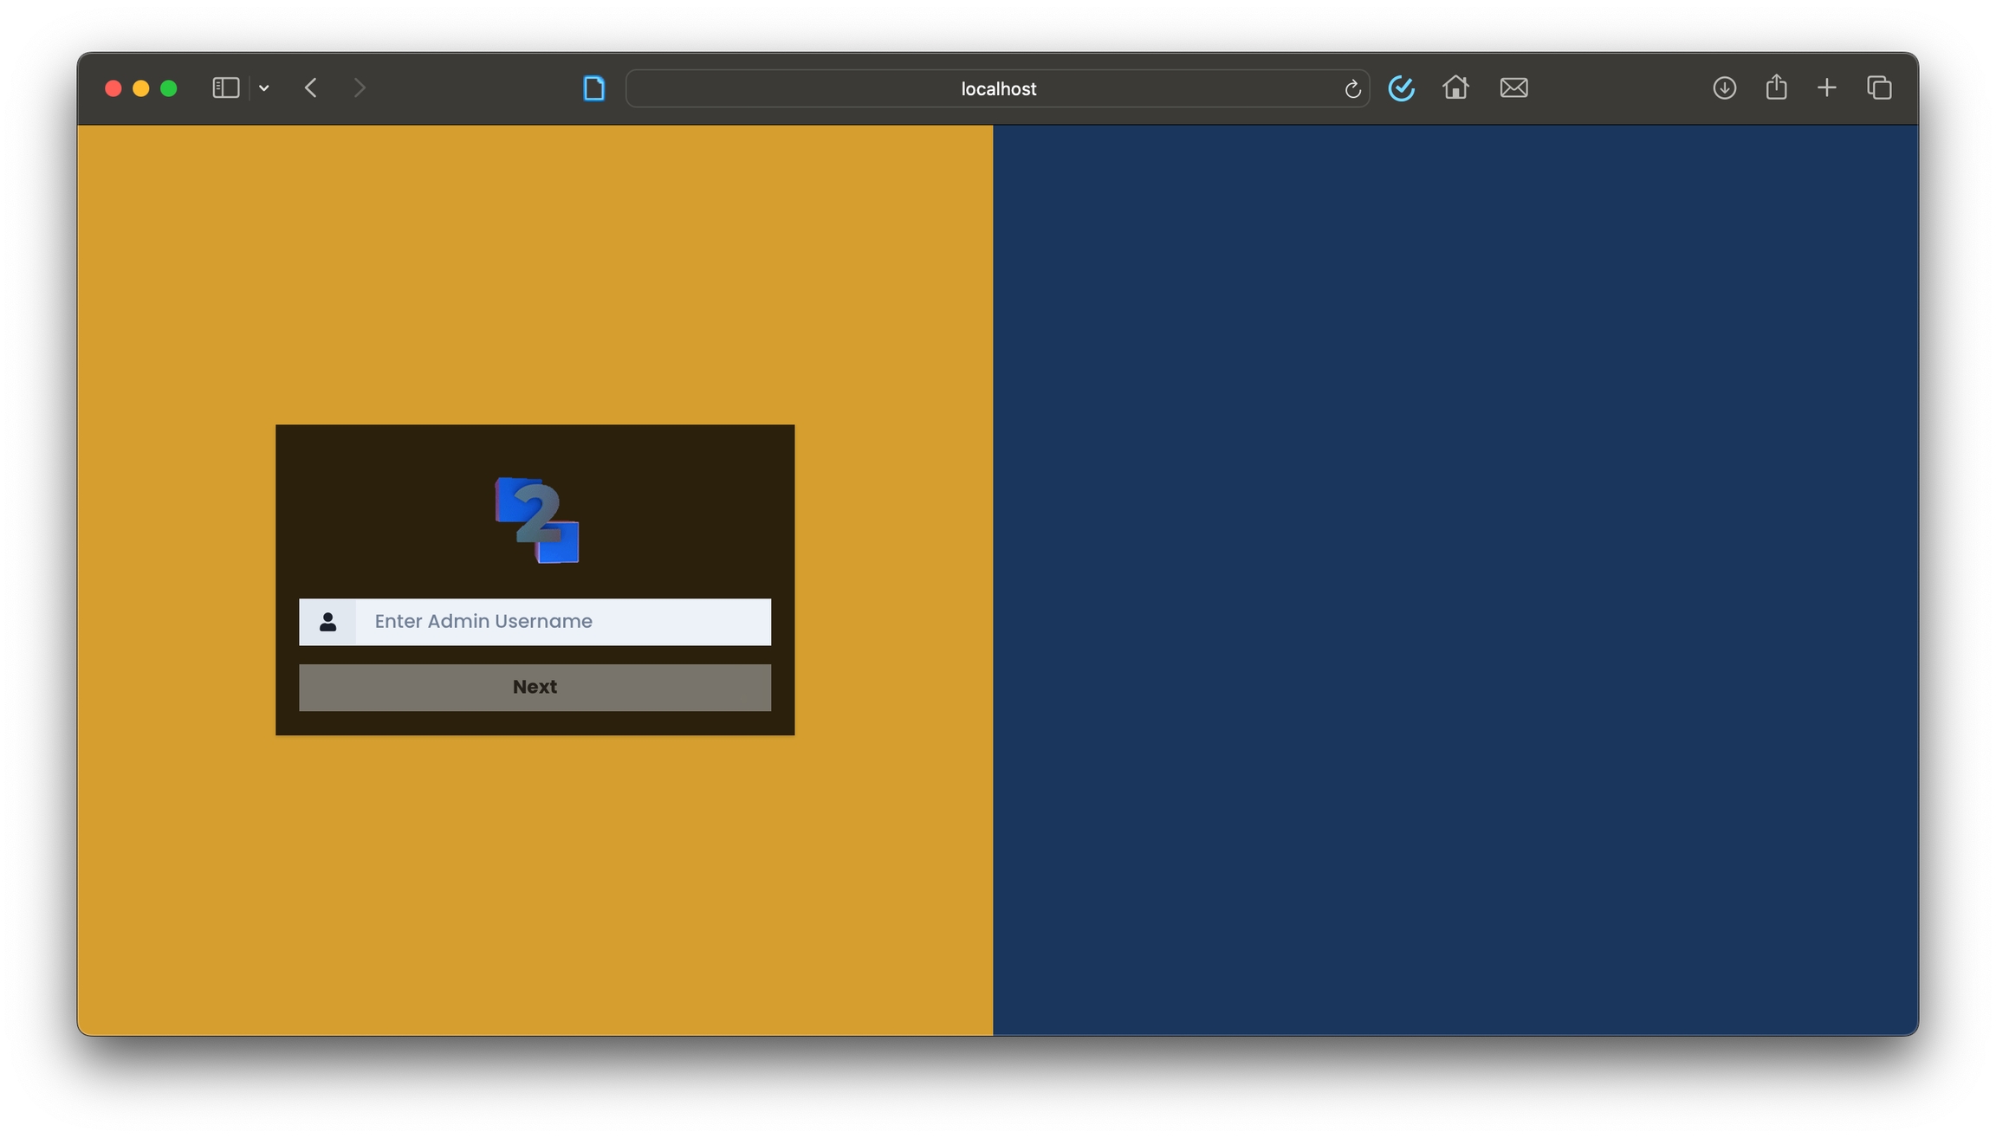The height and width of the screenshot is (1138, 1996).
Task: Maximize the window with green button
Action: pyautogui.click(x=169, y=88)
